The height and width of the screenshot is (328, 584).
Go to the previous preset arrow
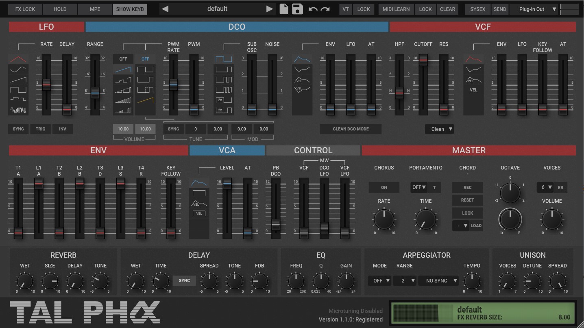[x=164, y=9]
